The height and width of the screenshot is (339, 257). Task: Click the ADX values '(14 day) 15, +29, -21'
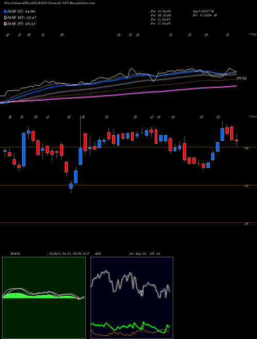click(x=144, y=254)
